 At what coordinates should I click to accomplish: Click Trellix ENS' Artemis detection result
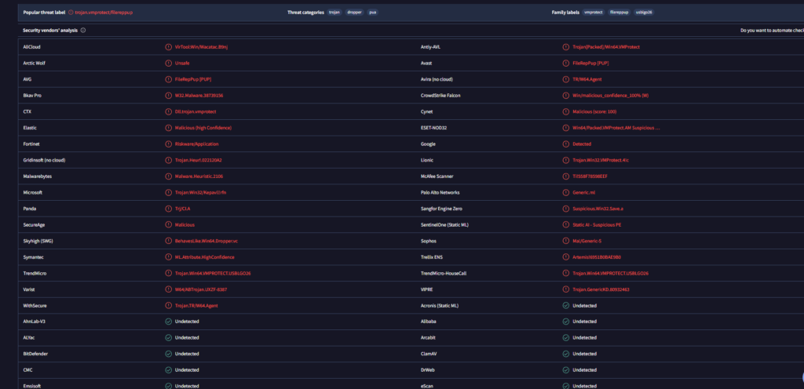tap(597, 257)
